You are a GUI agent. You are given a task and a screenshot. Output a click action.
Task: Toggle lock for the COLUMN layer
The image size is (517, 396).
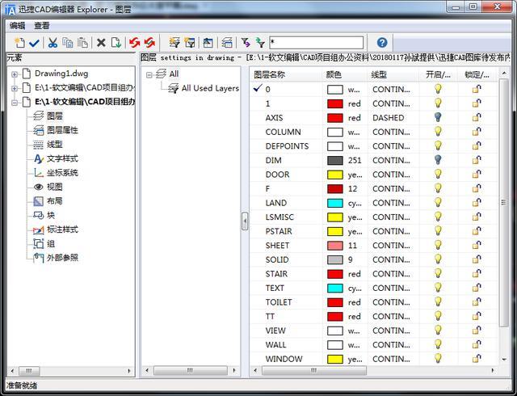[477, 132]
